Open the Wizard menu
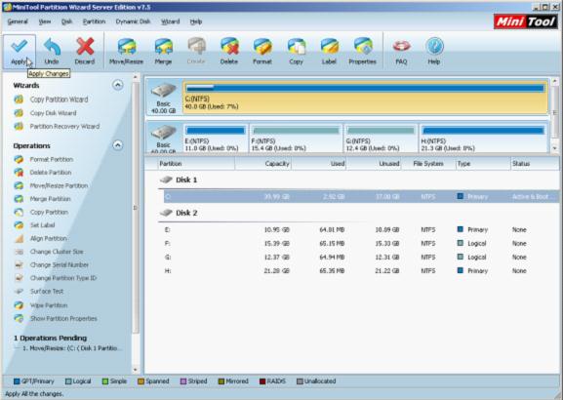The image size is (563, 400). (x=170, y=21)
